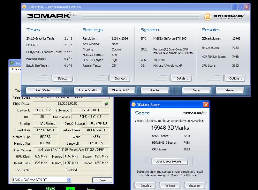Click the SM2.0 Score 7233 in Results panel

click(x=235, y=48)
